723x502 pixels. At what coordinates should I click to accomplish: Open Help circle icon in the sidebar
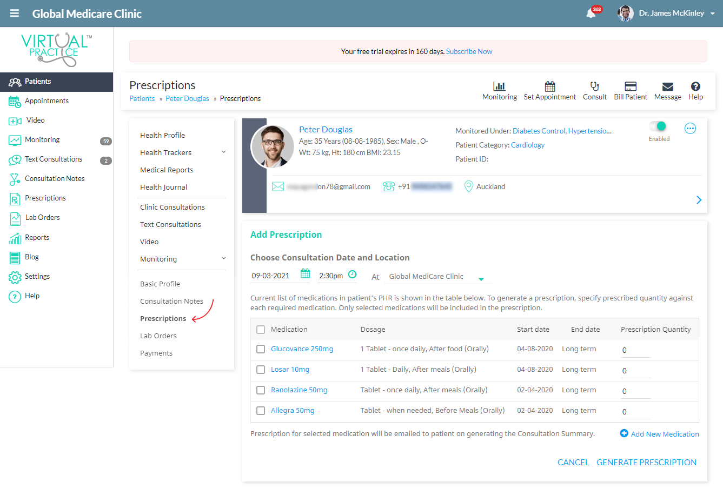pyautogui.click(x=15, y=296)
